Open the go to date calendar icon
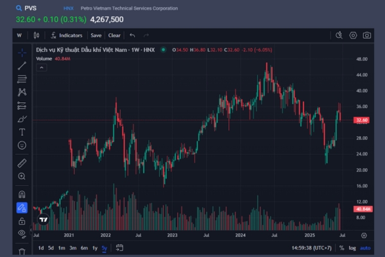Viewport: 385px width, 257px height. tap(119, 247)
